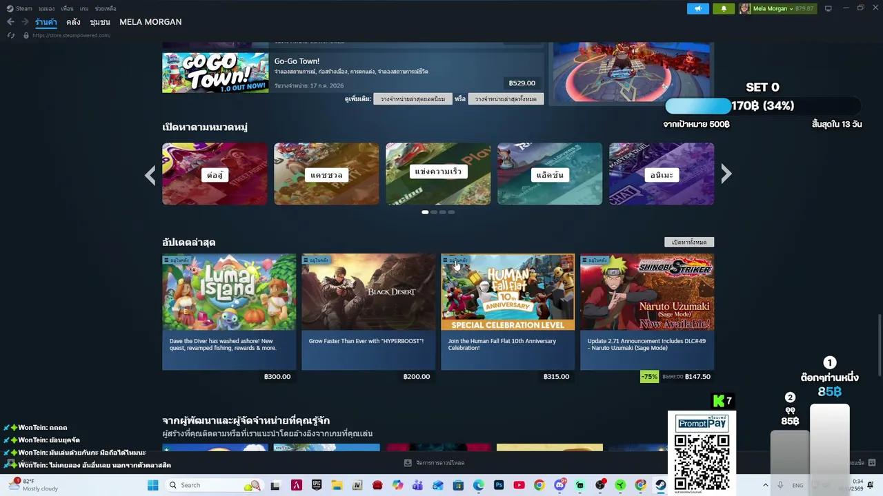The width and height of the screenshot is (883, 496).
Task: Open the อนิเมะ category card
Action: click(662, 174)
